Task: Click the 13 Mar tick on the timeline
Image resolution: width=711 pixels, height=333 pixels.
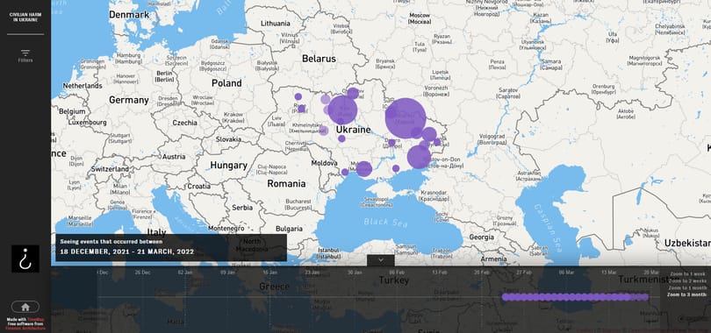Action: (608, 273)
